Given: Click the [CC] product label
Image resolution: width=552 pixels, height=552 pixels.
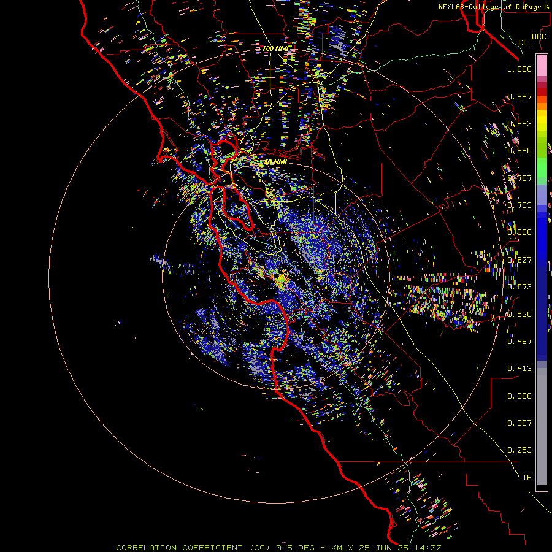Looking at the screenshot, I should 524,42.
